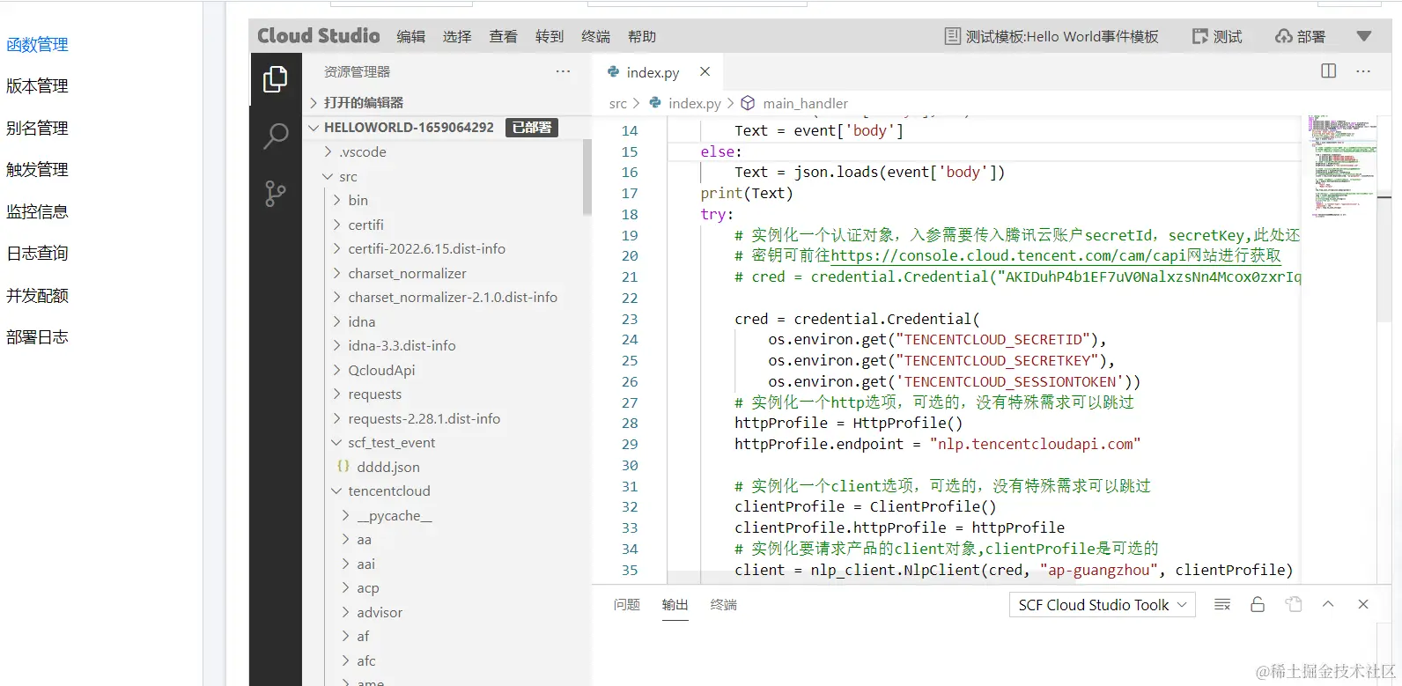This screenshot has height=686, width=1402.
Task: Open the dddd.json file
Action: [x=443, y=467]
